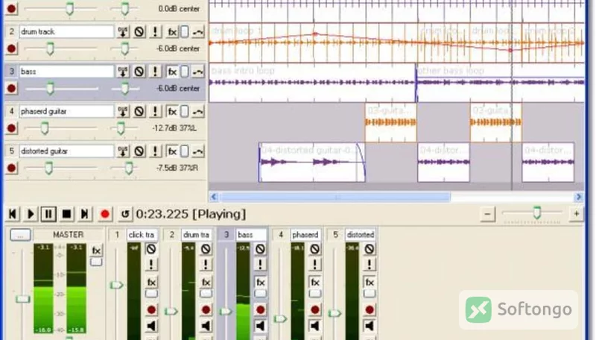The image size is (596, 340).
Task: Mute the click track in the mixer
Action: pos(151,249)
